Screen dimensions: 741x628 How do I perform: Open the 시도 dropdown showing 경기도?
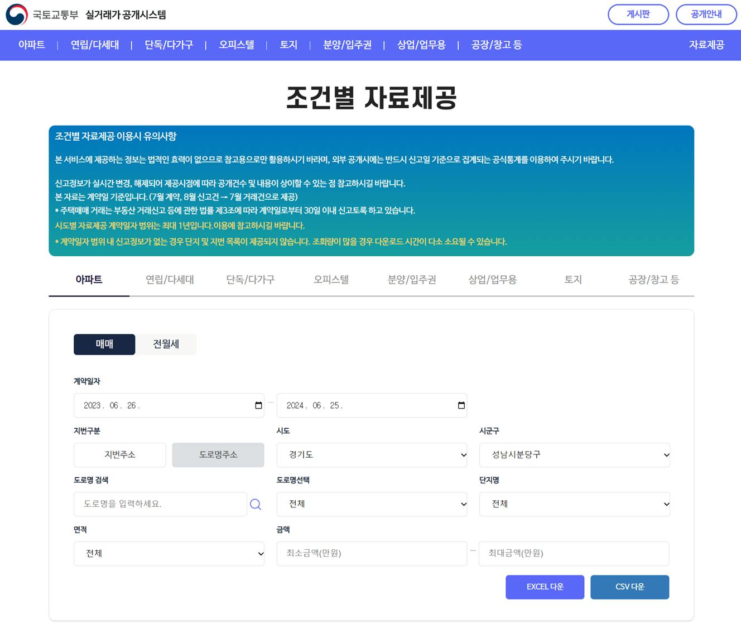point(372,455)
